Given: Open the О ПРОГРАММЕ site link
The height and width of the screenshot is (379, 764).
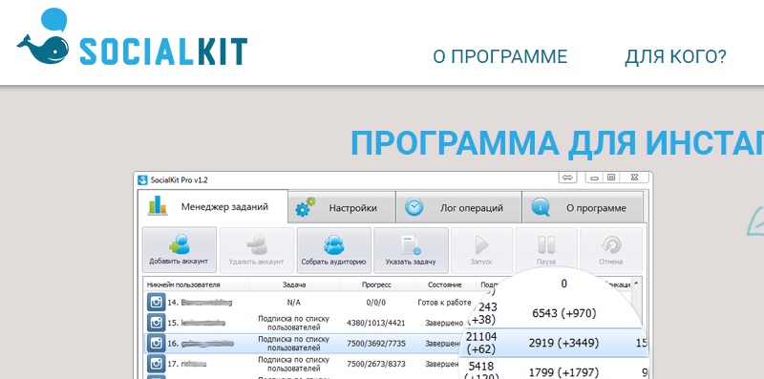Looking at the screenshot, I should click(x=500, y=57).
